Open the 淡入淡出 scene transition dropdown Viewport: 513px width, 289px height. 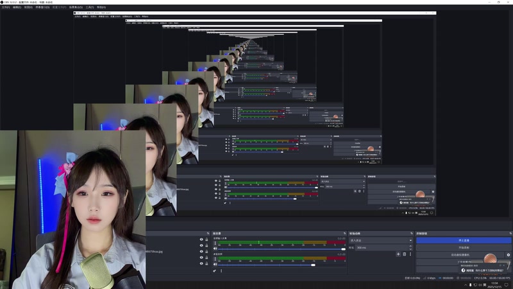[x=381, y=240]
